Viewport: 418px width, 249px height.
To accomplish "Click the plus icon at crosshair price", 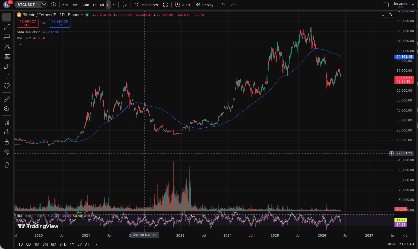I will pos(391,153).
